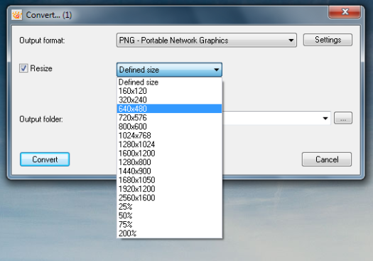Click the Cancel button
373x261 pixels.
click(x=327, y=159)
